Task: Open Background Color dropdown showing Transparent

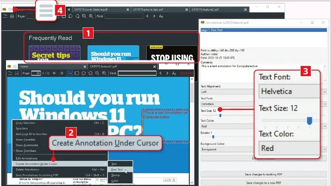Action: (x=263, y=149)
